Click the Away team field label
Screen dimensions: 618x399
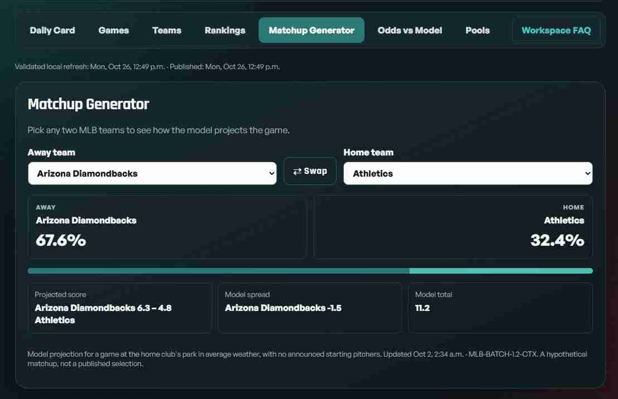point(51,153)
